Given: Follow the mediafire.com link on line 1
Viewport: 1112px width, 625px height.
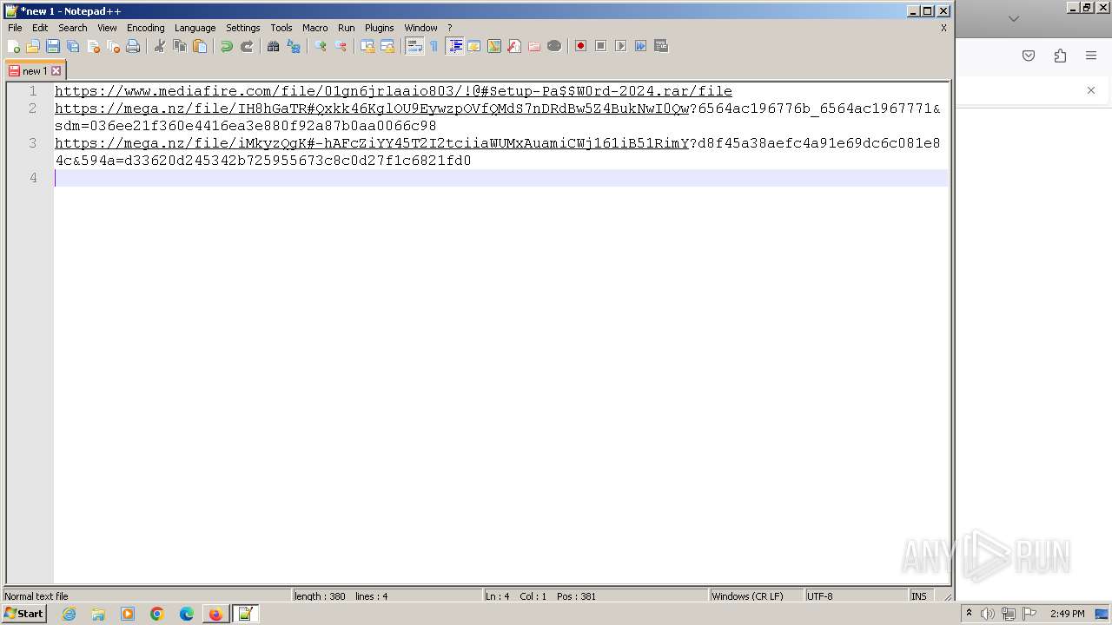Looking at the screenshot, I should point(394,91).
